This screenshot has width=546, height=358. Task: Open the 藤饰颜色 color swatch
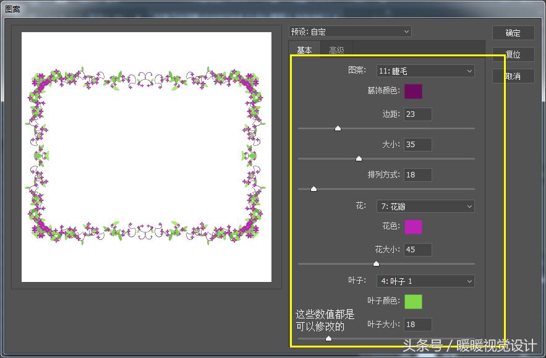pos(413,92)
